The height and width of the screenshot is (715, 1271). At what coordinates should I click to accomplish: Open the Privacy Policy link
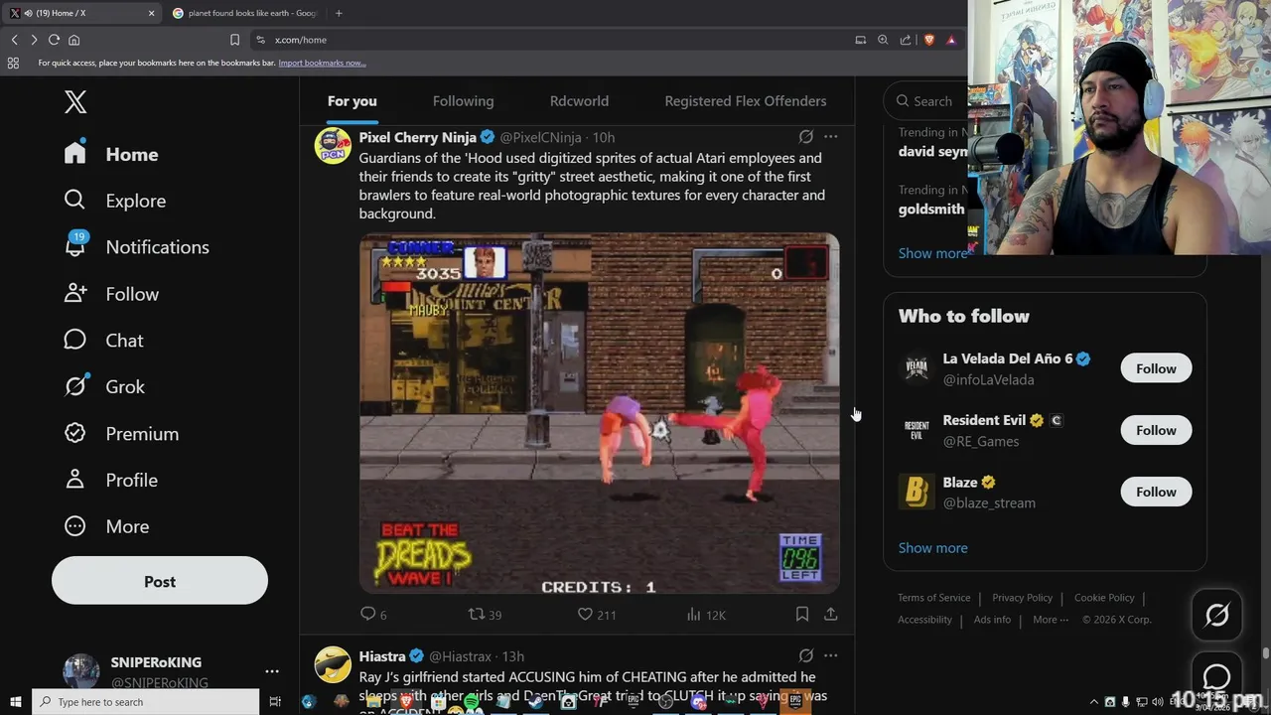(1022, 598)
